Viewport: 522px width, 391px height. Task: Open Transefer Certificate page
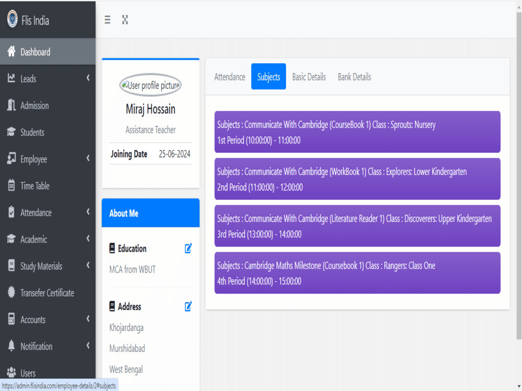tap(48, 292)
